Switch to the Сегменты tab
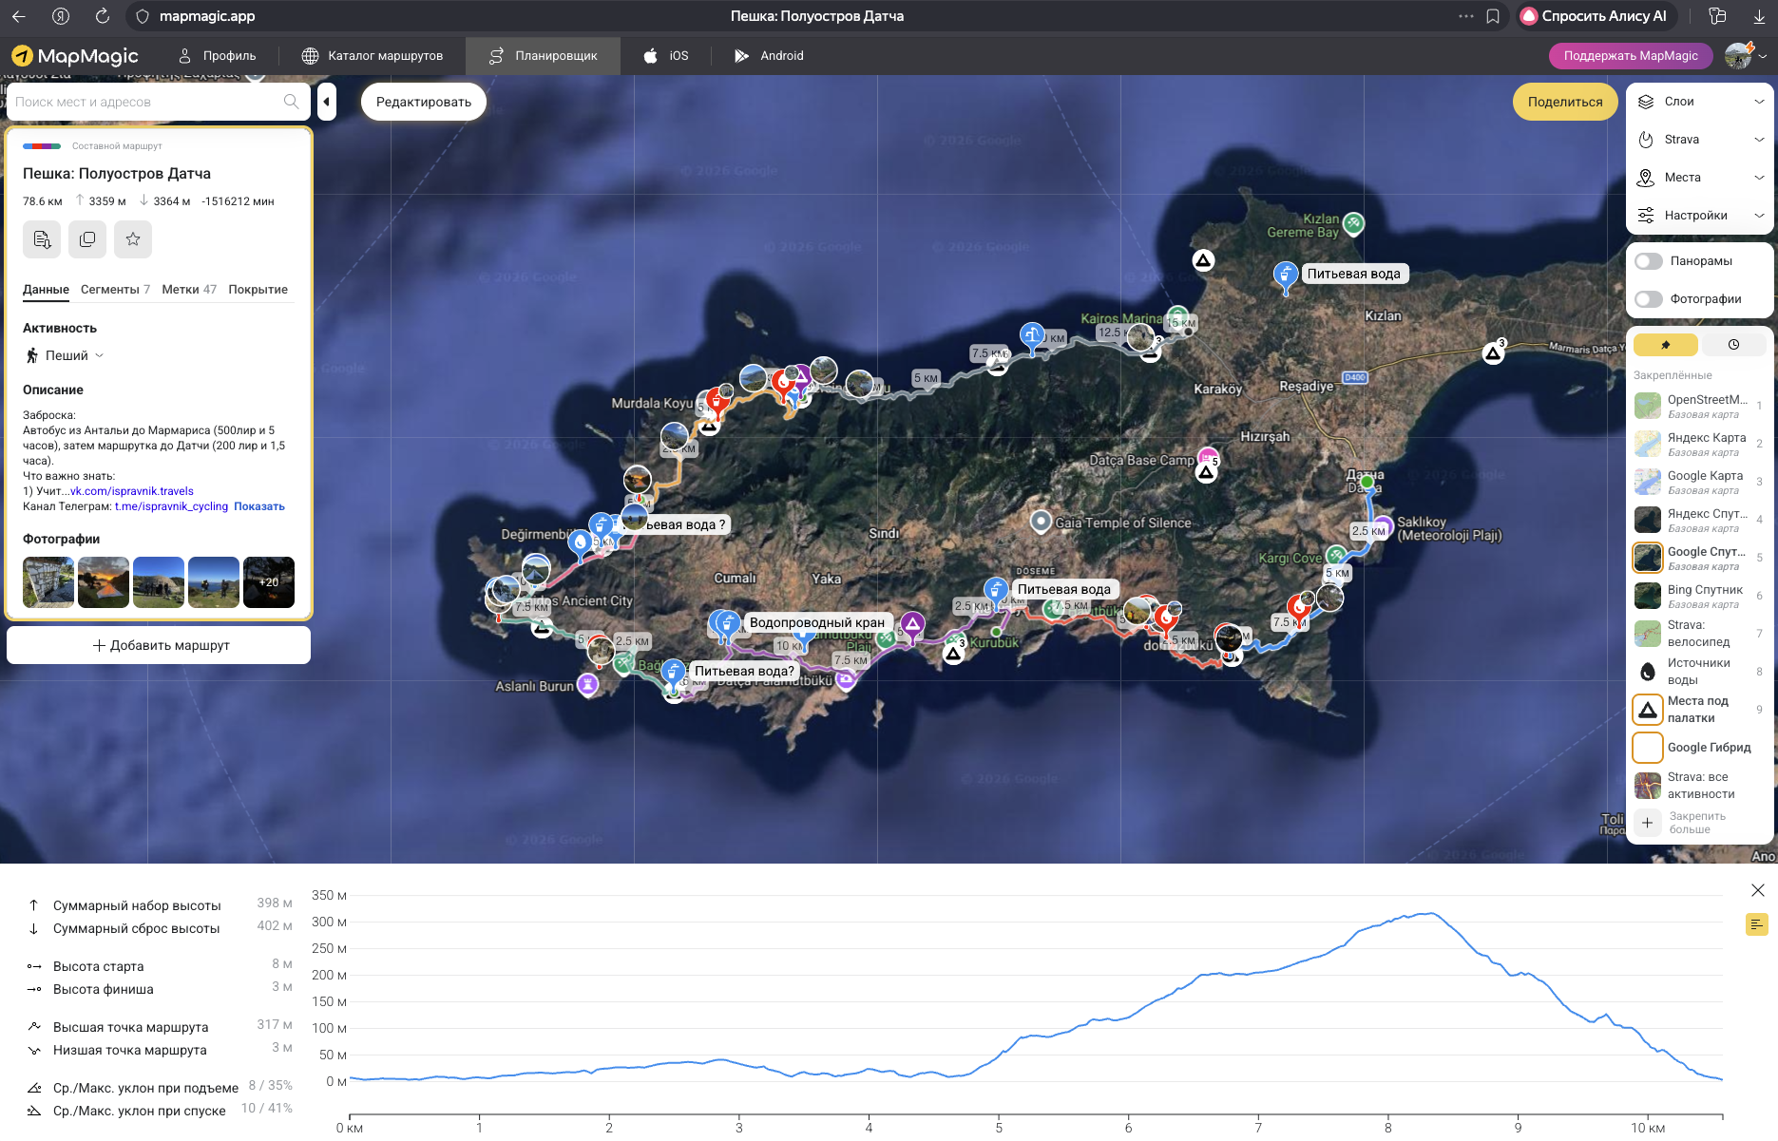This screenshot has width=1778, height=1141. (x=115, y=290)
